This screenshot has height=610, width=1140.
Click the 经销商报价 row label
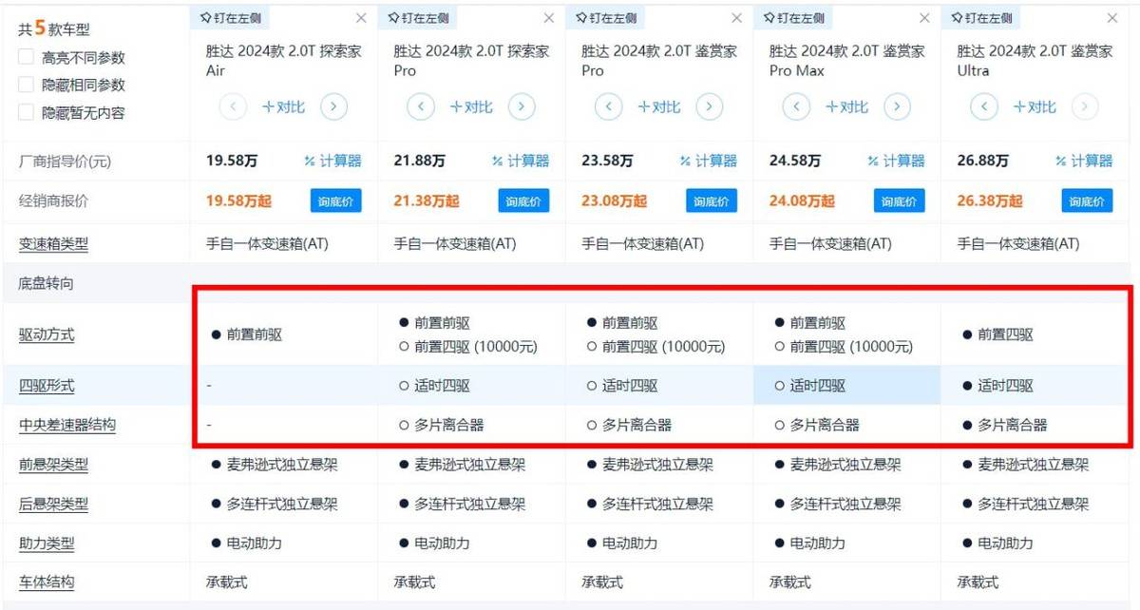pyautogui.click(x=53, y=201)
